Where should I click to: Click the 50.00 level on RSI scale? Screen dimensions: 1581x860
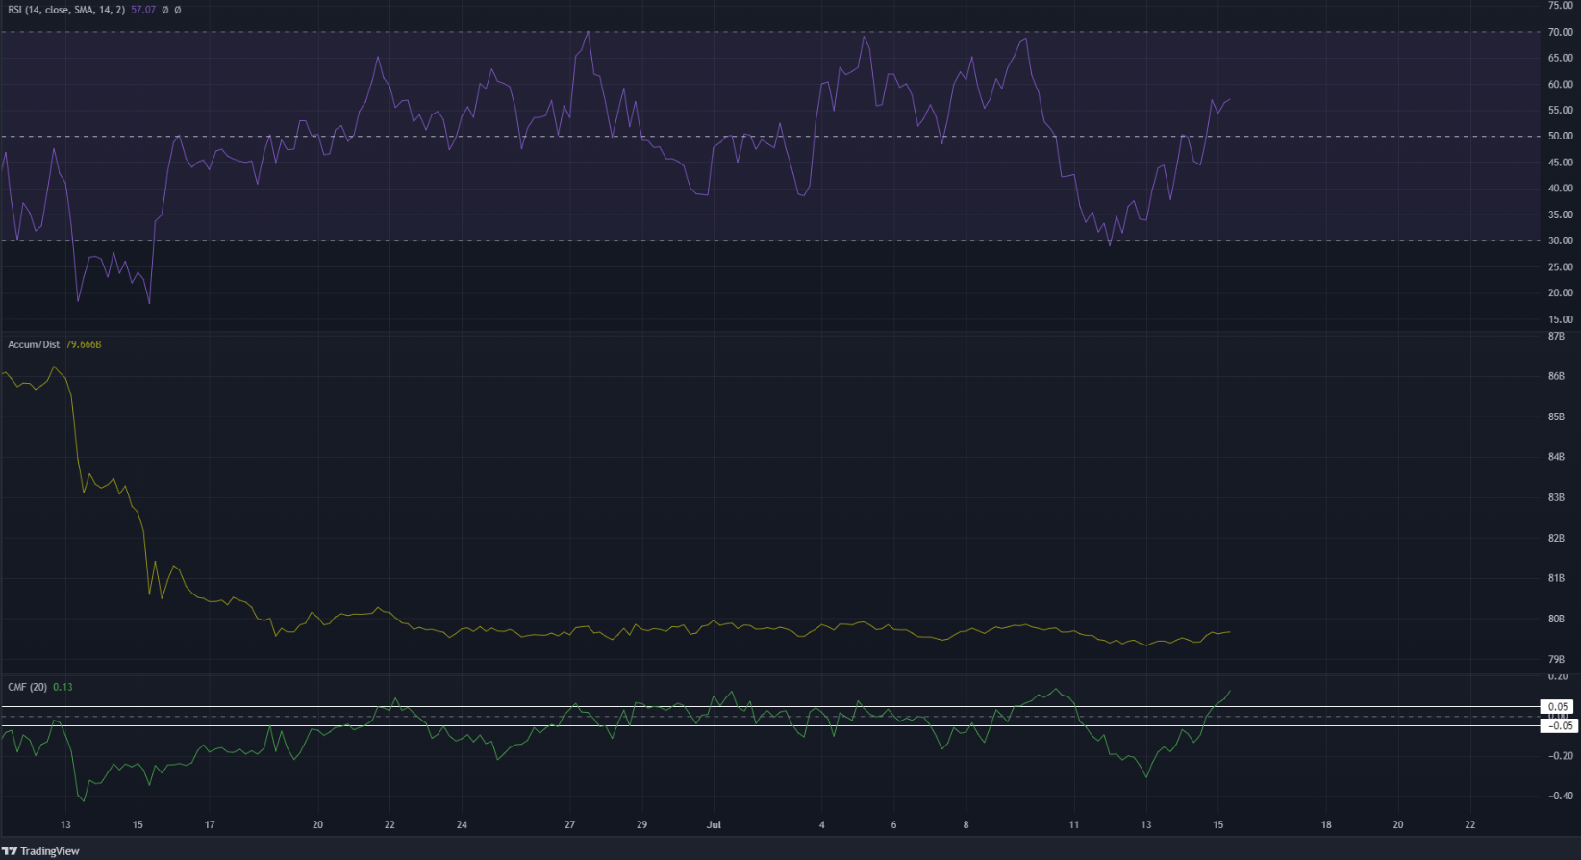pos(1560,136)
